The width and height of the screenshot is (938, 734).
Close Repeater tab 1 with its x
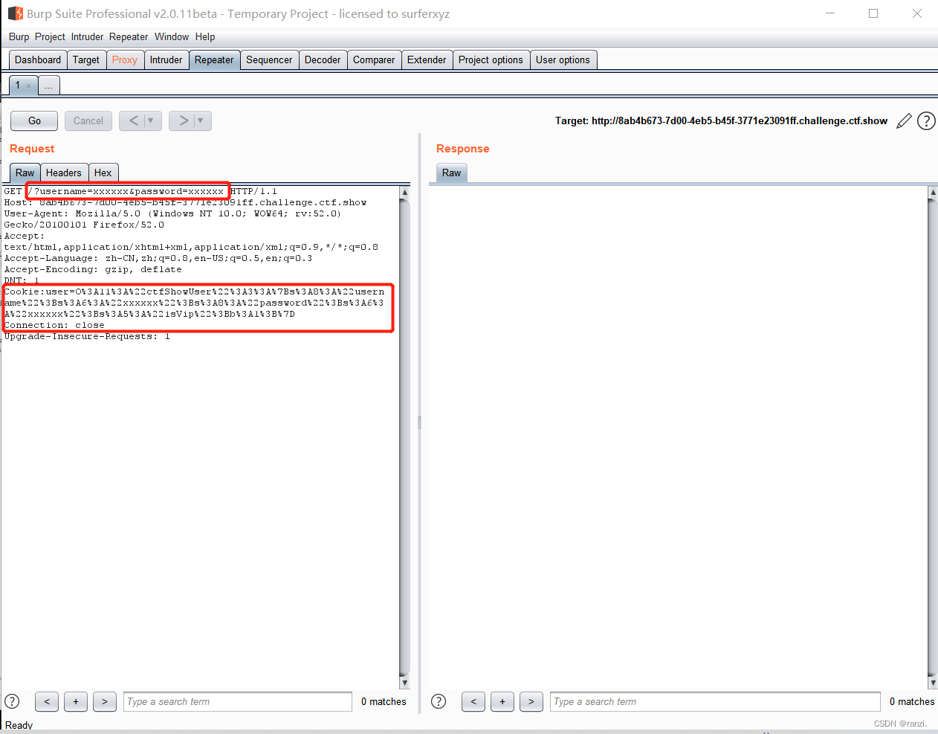coord(29,86)
